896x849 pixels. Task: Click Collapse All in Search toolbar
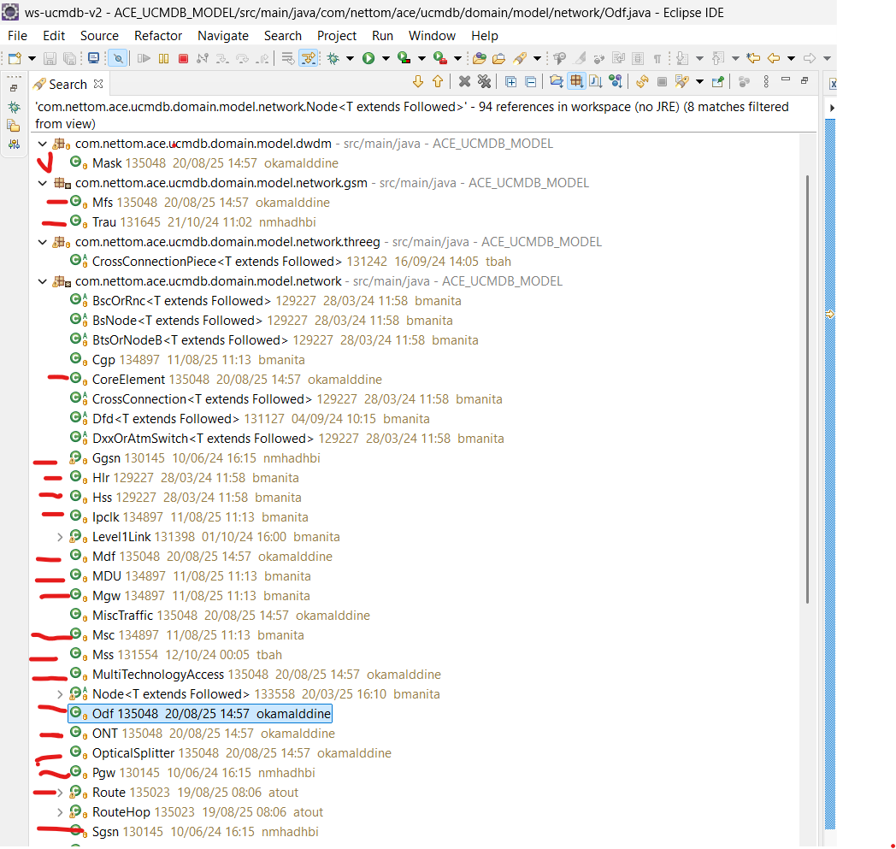pyautogui.click(x=530, y=82)
